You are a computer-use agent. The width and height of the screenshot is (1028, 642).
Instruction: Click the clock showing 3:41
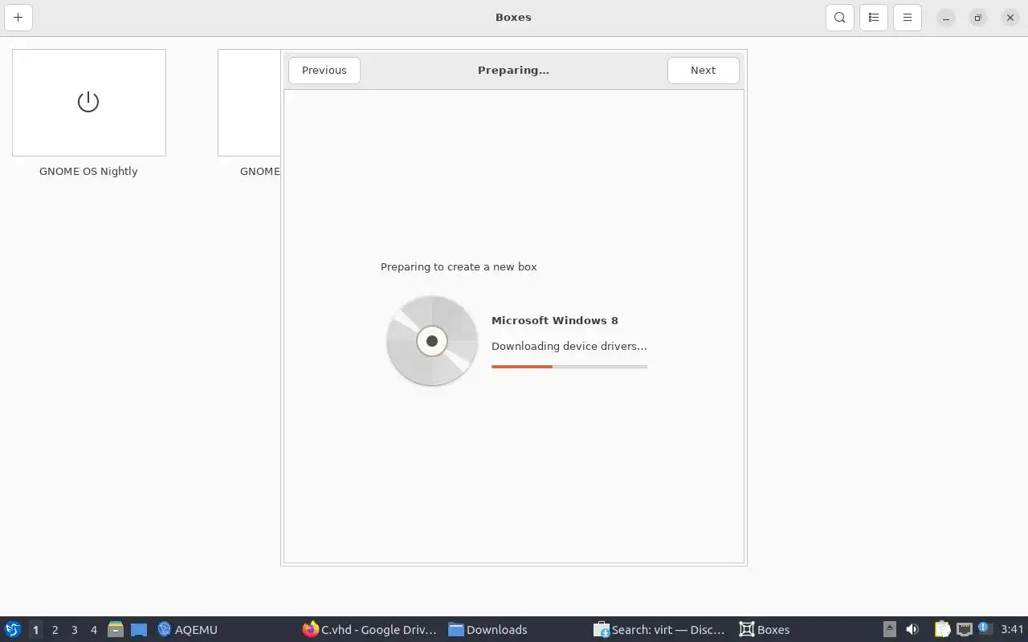[x=1013, y=629]
